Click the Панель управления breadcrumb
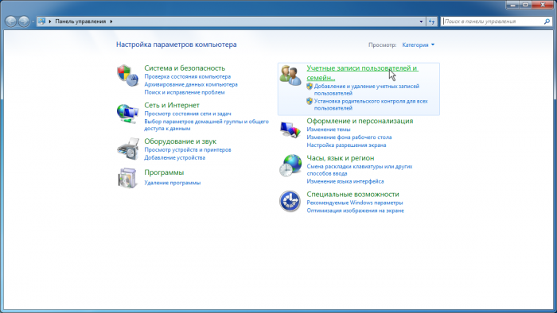 [80, 21]
